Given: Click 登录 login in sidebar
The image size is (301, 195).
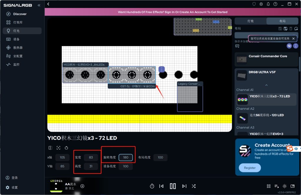Looking at the screenshot, I should point(12,178).
